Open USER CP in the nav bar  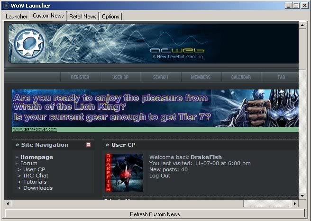click(x=120, y=77)
